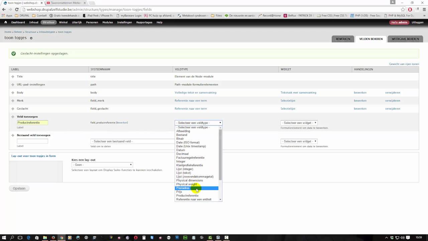The width and height of the screenshot is (428, 241).
Task: Click the shortcut icon next to toon topjes title
Action: click(31, 38)
